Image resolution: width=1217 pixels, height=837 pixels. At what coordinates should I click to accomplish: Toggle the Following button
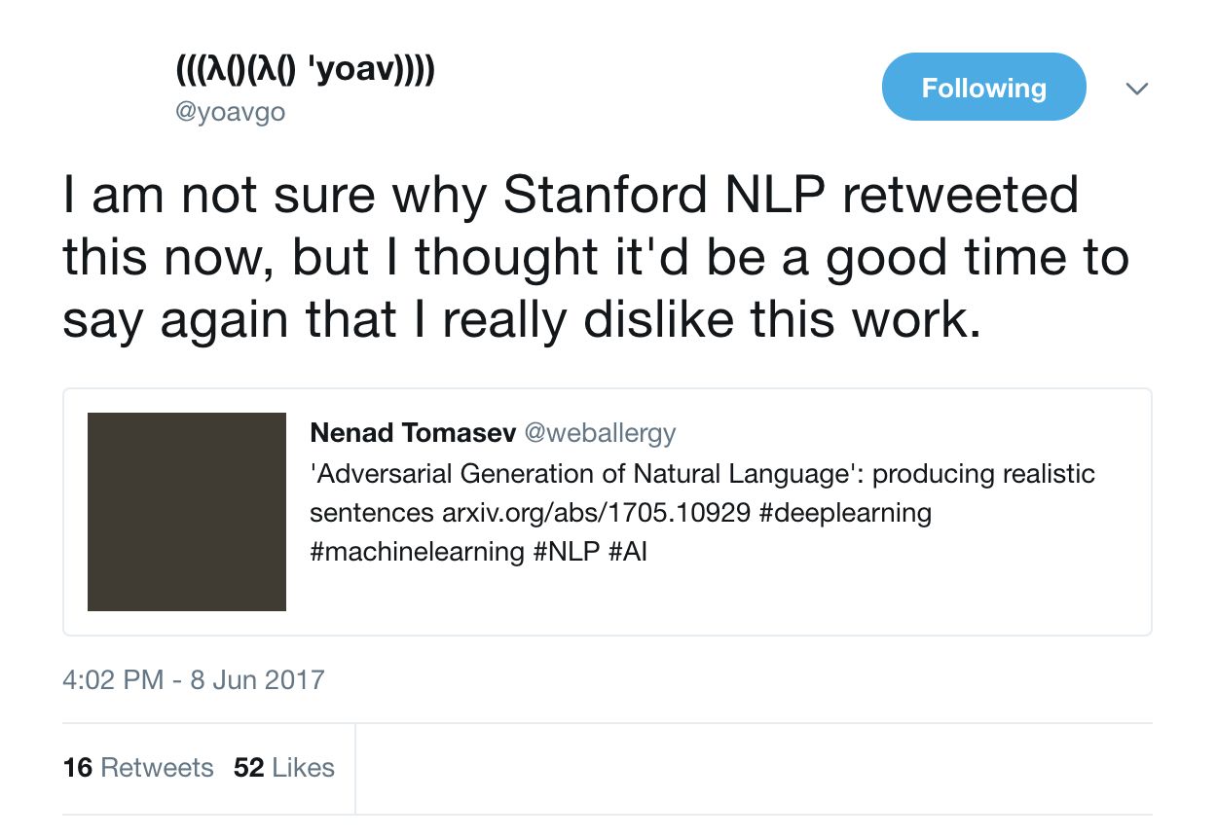coord(983,88)
